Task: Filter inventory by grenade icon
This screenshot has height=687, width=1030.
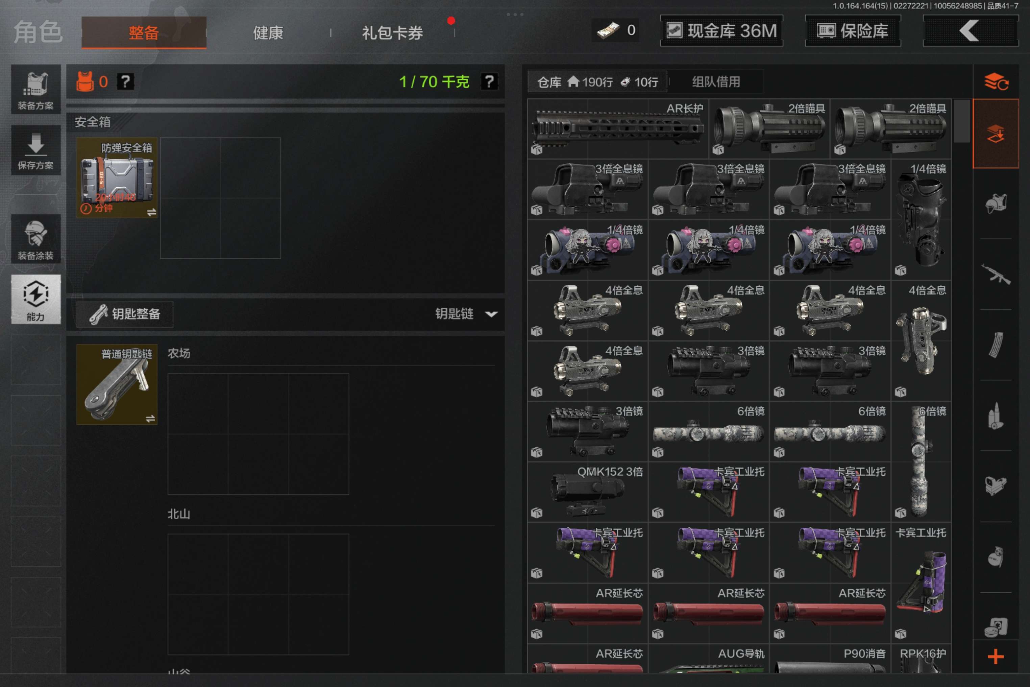Action: click(x=996, y=557)
